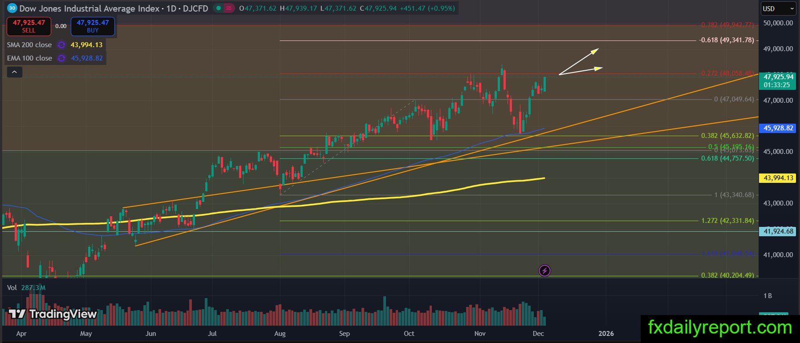
Task: Click the May label on the time axis
Action: (86, 334)
